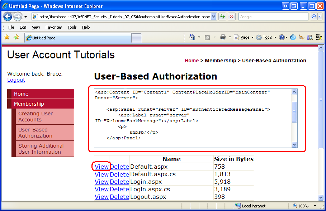This screenshot has height=211, width=326.
Task: Open the View menu in menu bar
Action: (36, 27)
